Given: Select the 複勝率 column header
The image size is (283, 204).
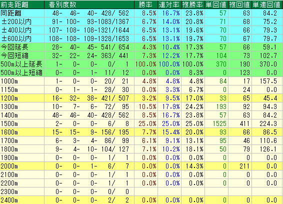Looking at the screenshot, I should click(x=193, y=4).
